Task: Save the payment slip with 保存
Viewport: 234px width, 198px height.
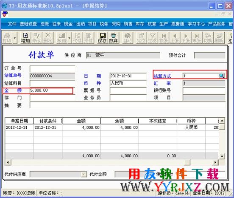Action: [102, 38]
